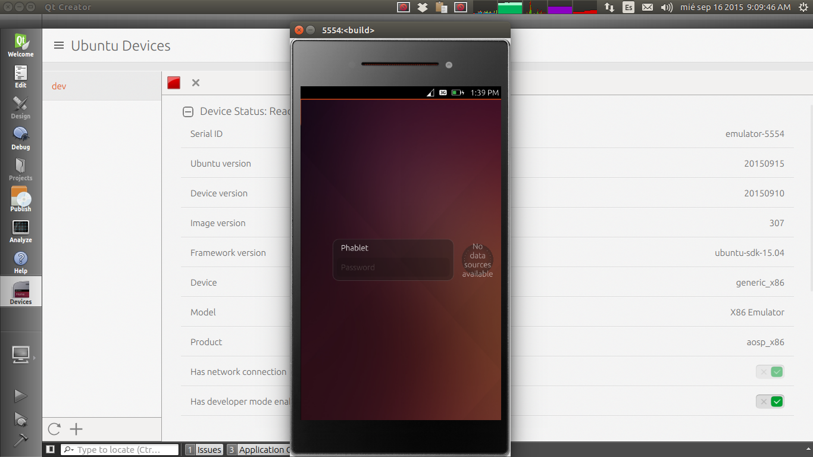813x457 pixels.
Task: Click the Build hammer icon
Action: 21,440
